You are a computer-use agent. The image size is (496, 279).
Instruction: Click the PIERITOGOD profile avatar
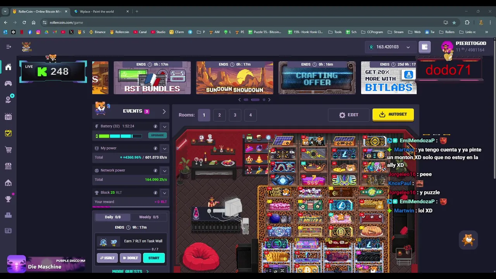click(447, 47)
